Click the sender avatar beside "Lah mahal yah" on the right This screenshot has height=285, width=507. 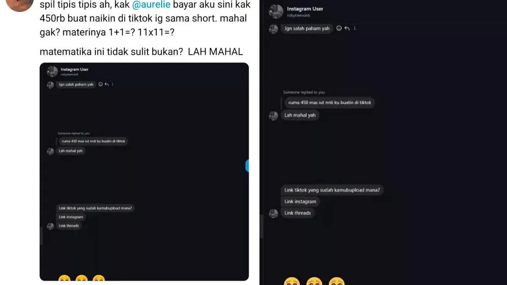(x=273, y=115)
